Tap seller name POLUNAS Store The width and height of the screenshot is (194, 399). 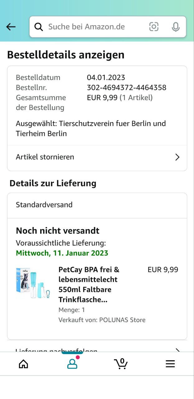(122, 320)
